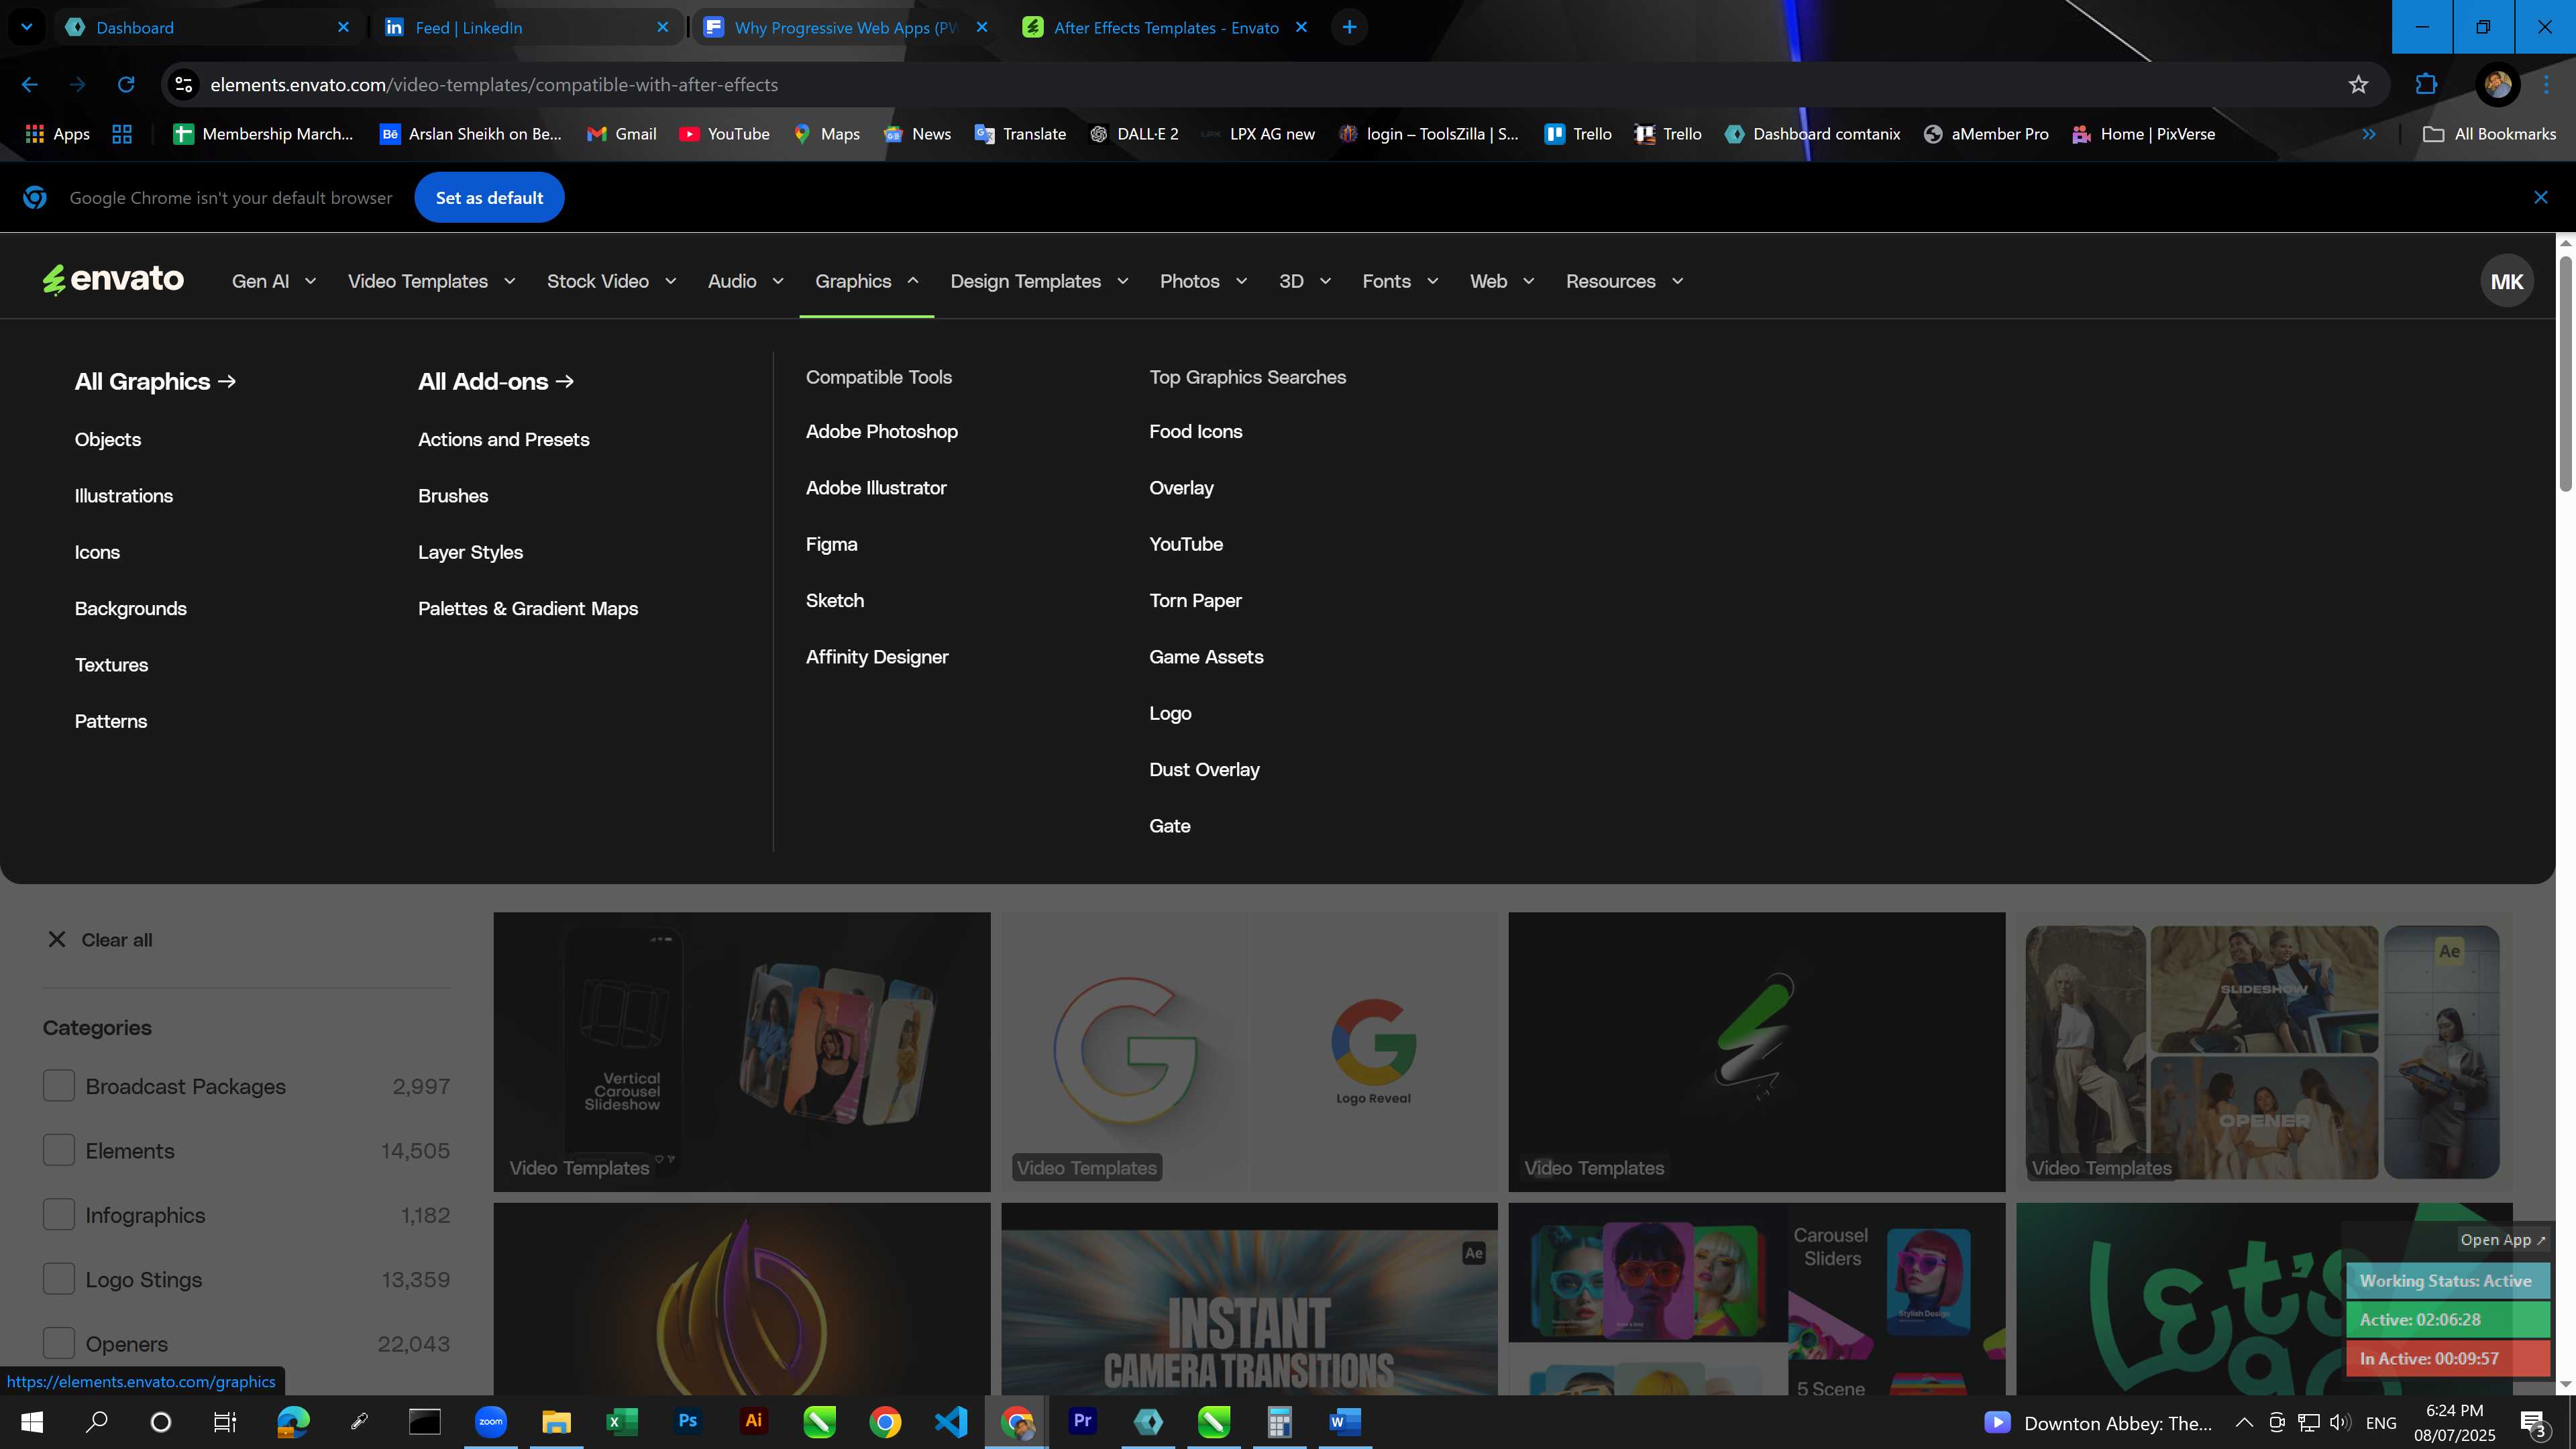This screenshot has height=1449, width=2576.
Task: Bookmark this page with the star icon
Action: point(2359,85)
